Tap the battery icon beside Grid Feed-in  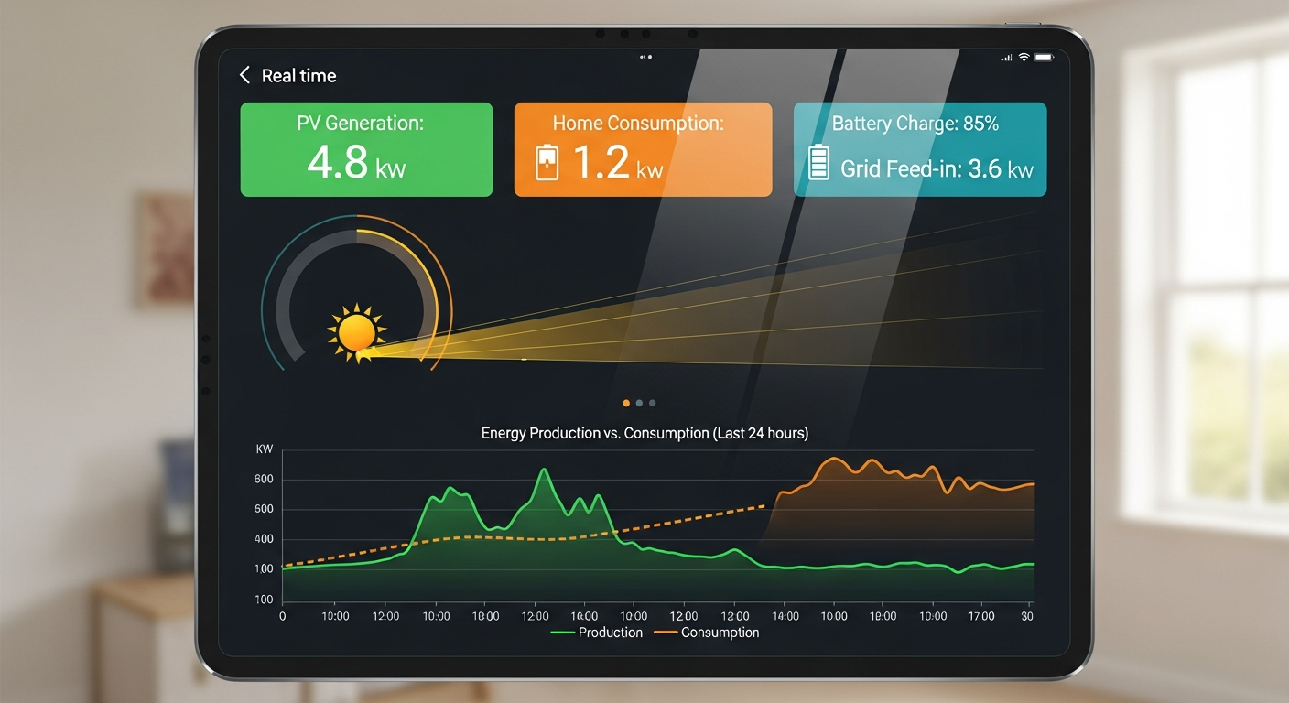(x=818, y=163)
